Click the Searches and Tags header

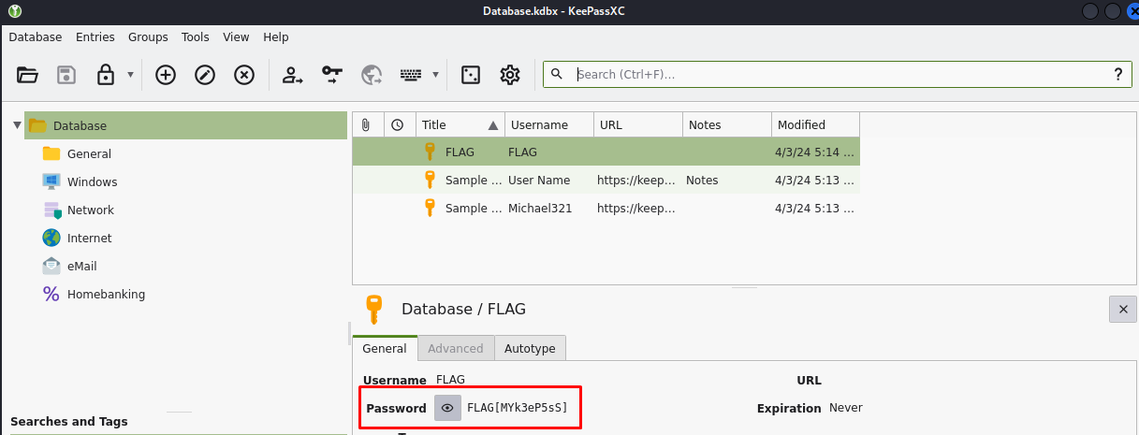coord(69,421)
